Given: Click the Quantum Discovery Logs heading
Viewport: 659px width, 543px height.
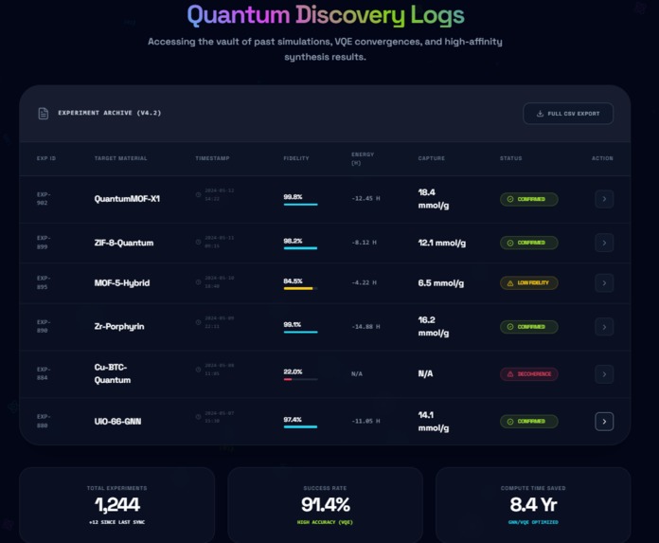Looking at the screenshot, I should tap(326, 15).
